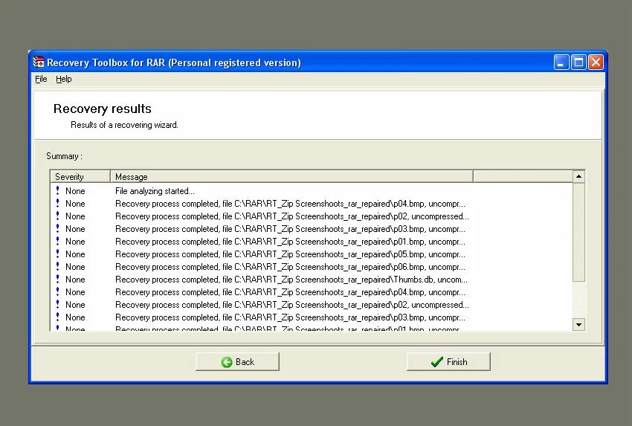Minimize the Recovery Toolbox window
The width and height of the screenshot is (632, 426).
pyautogui.click(x=561, y=62)
